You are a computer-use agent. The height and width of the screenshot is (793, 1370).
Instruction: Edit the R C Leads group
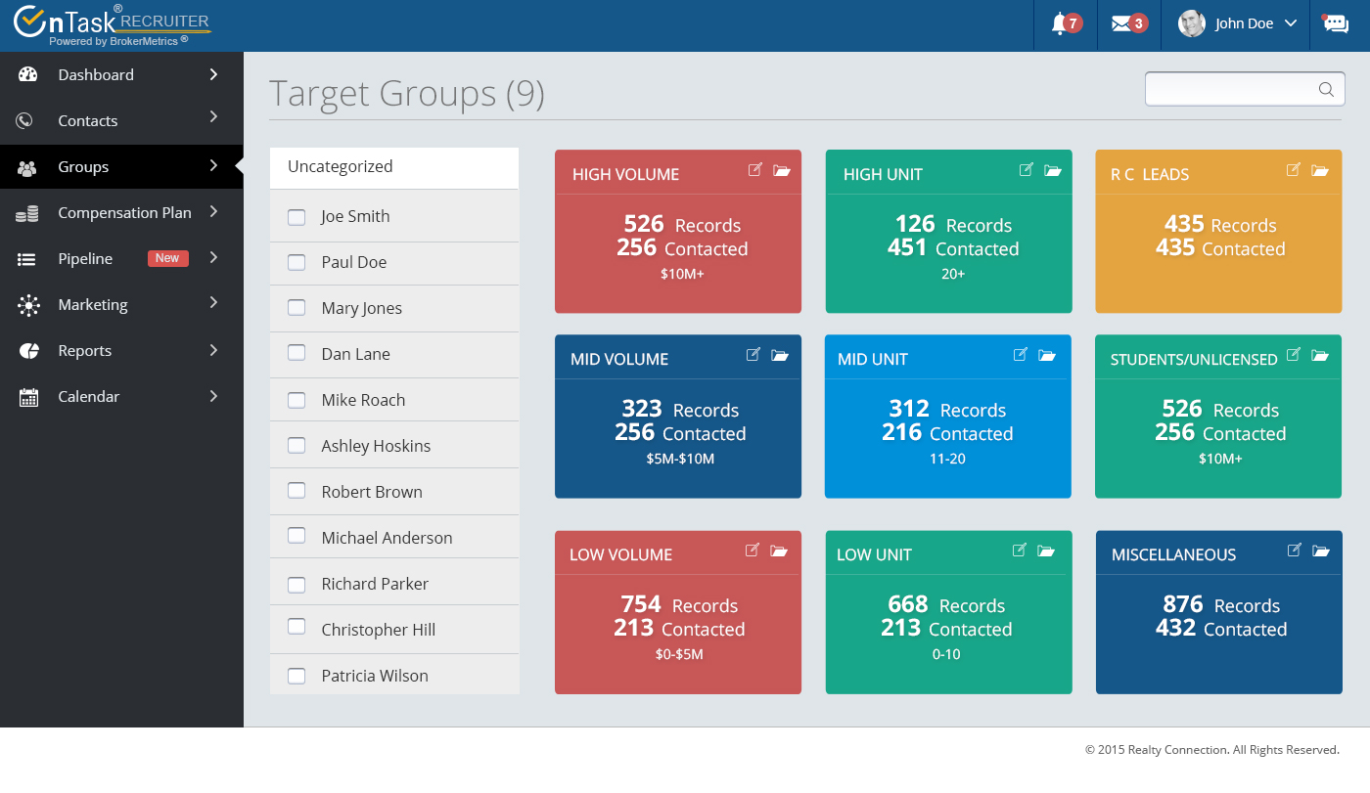1293,169
